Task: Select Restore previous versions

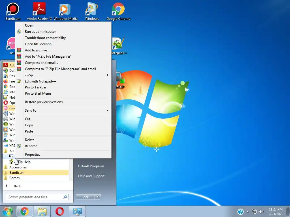Action: click(63, 102)
